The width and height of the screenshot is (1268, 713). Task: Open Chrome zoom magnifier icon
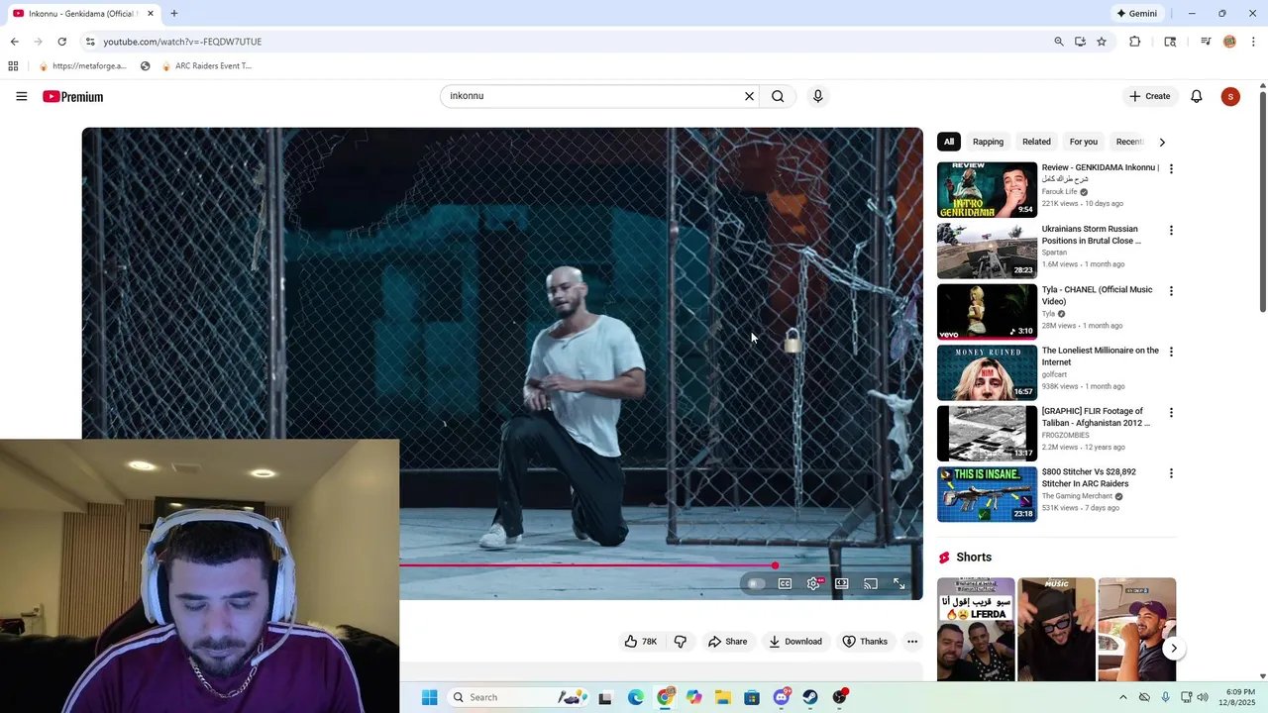tap(1058, 42)
